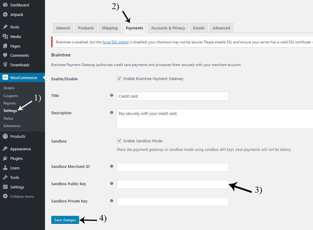
Task: Click help icon beside Sandbox Public Key
Action: (x=112, y=184)
